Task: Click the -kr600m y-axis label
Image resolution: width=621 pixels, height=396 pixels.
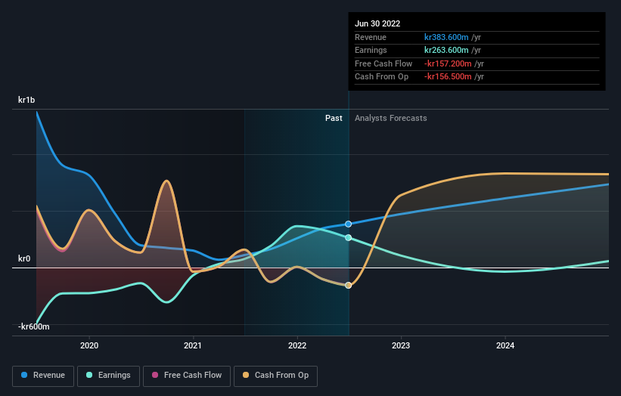Action: [34, 326]
